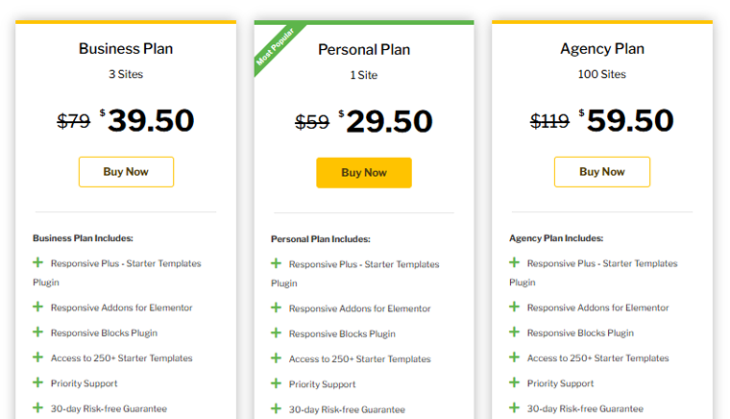Click 30-day Risk-free Guarantee in Agency list
Screen dimensions: 730x419
pyautogui.click(x=585, y=408)
